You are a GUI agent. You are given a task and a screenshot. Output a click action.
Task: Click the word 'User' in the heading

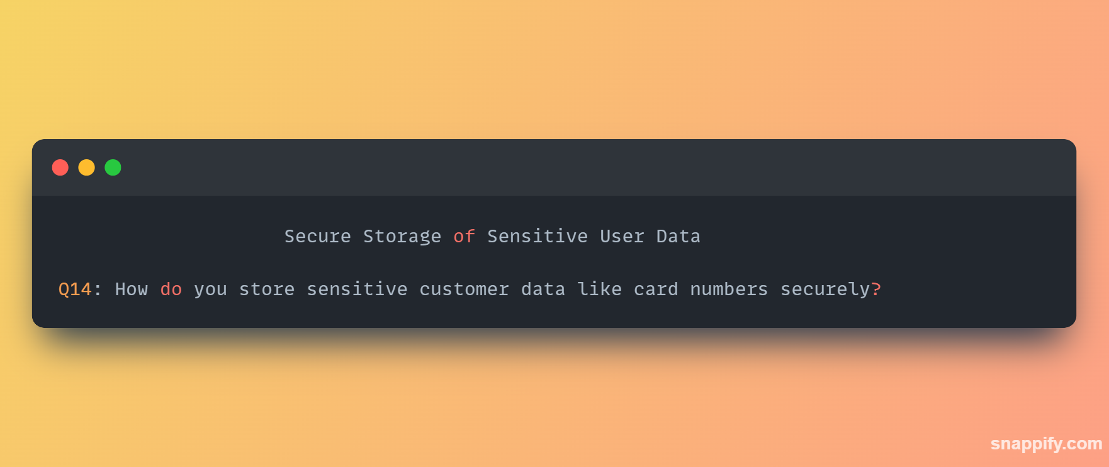coord(622,237)
